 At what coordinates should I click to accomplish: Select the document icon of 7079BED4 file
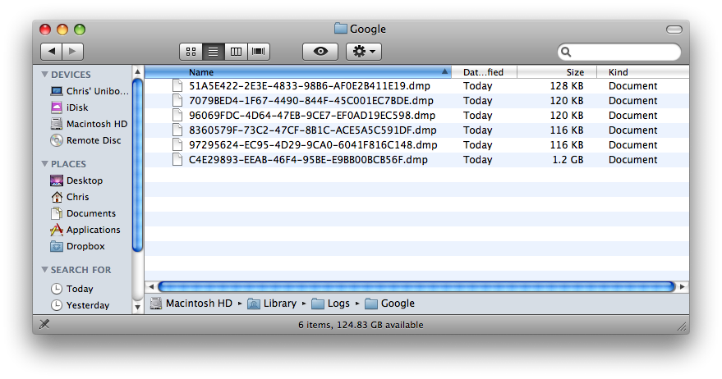click(177, 100)
